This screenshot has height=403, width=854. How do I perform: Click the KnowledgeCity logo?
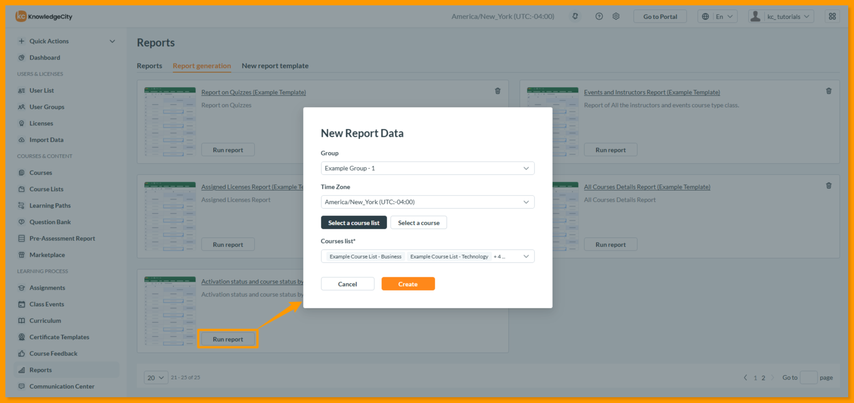tap(44, 16)
